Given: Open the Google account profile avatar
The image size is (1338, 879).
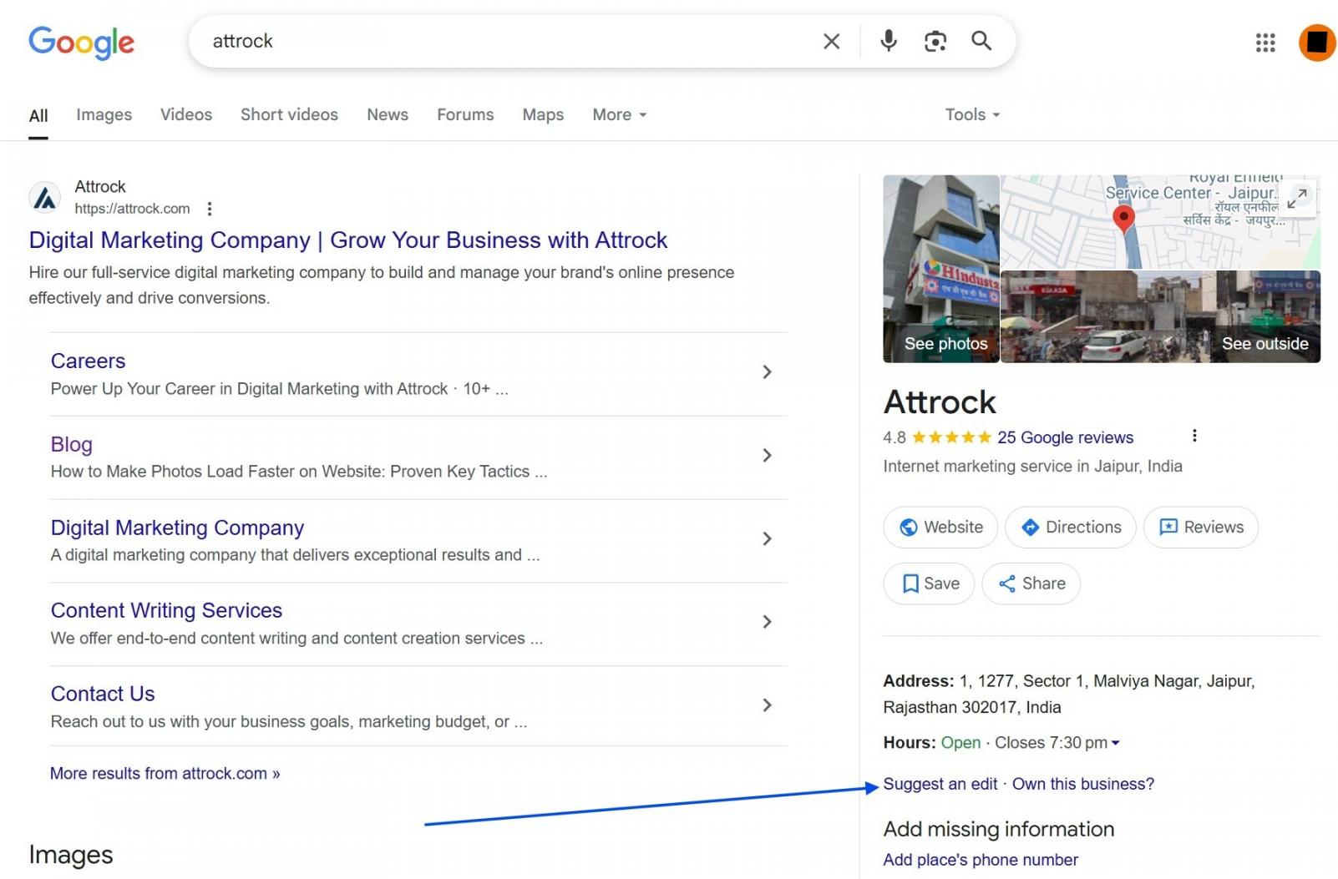Looking at the screenshot, I should [1317, 42].
